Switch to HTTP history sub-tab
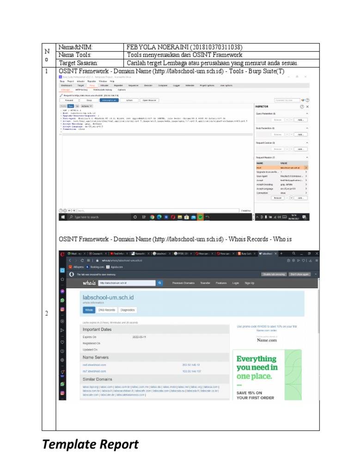The height and width of the screenshot is (474, 355). [81, 90]
